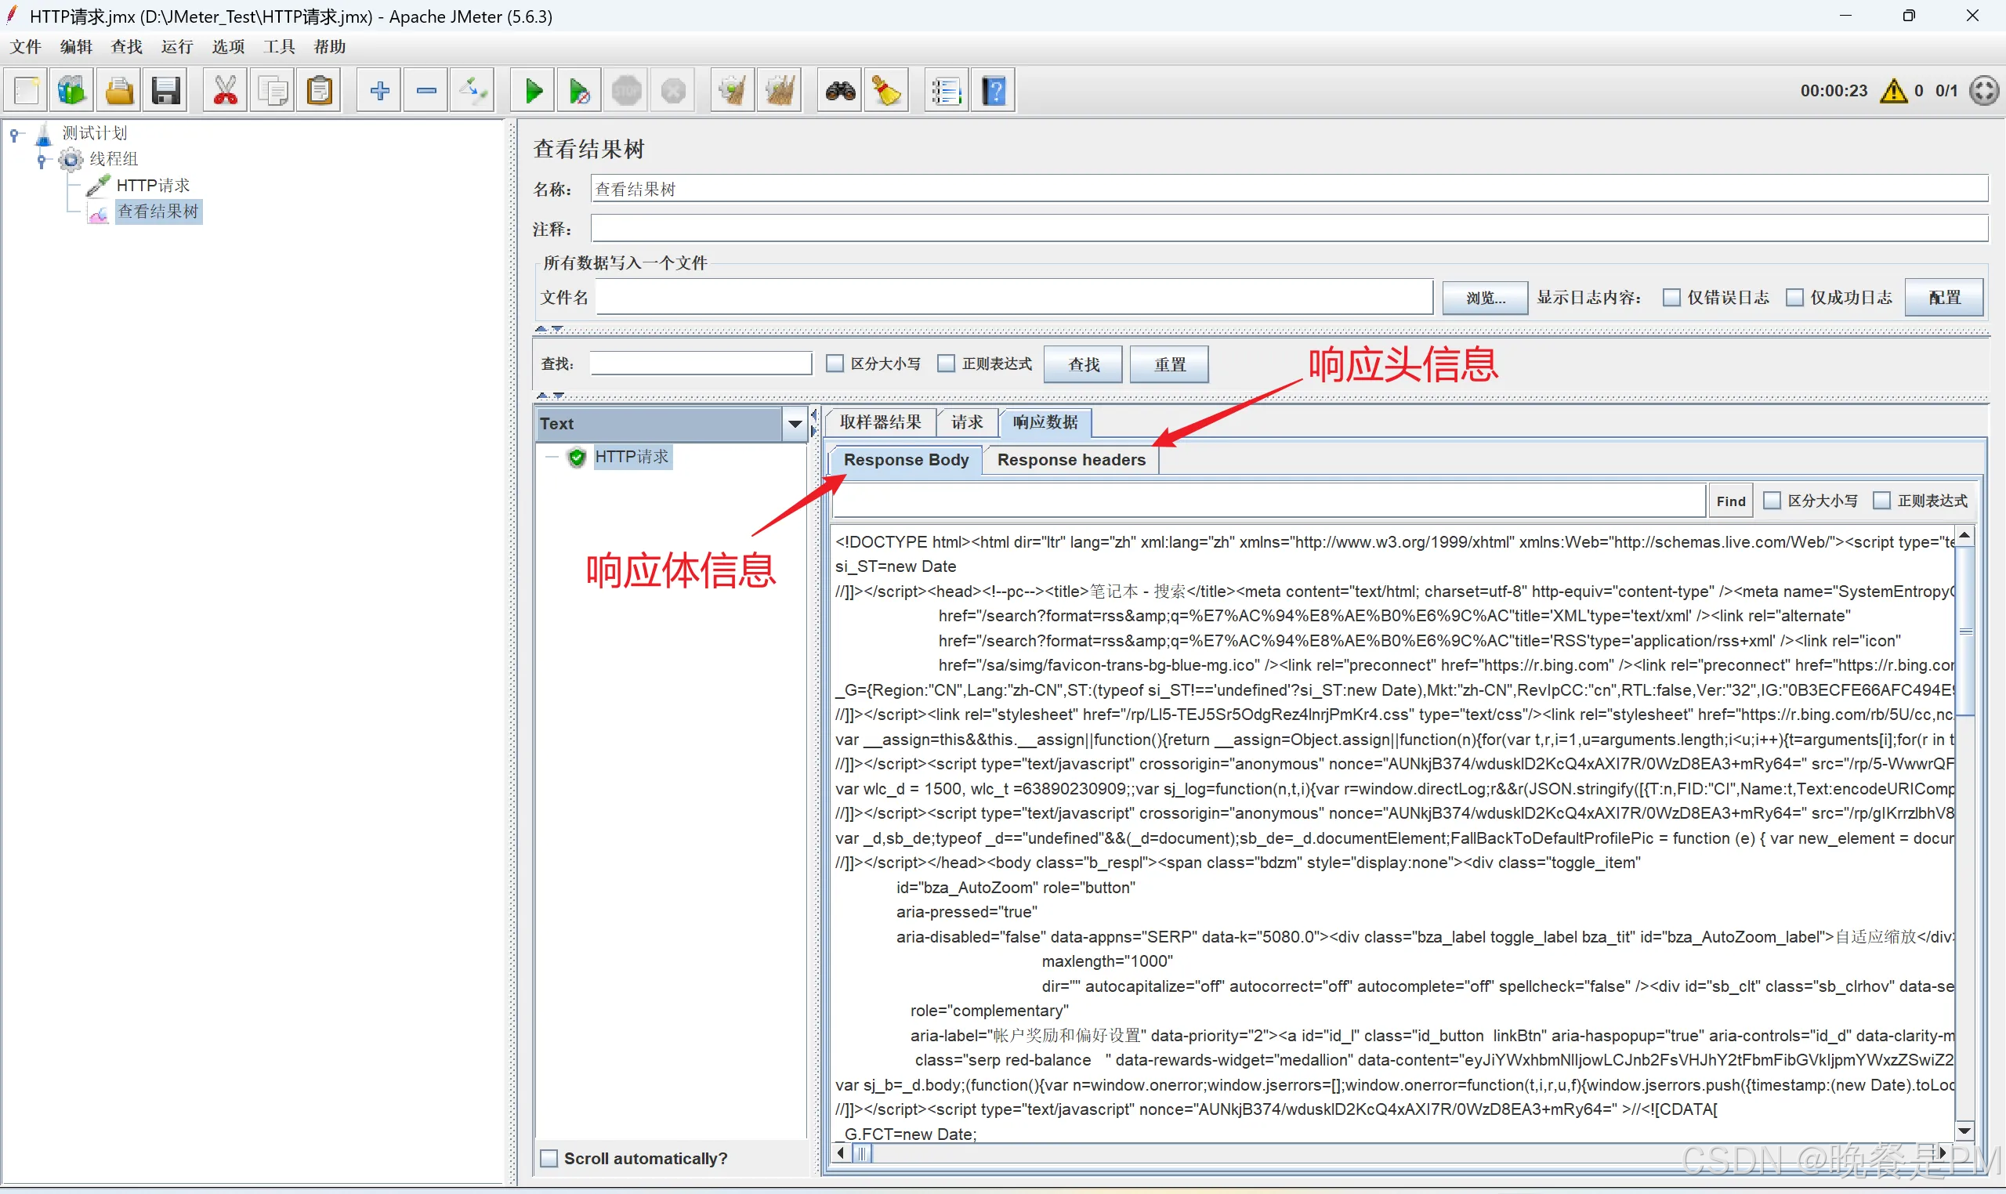Click the remote engine status icon
Image resolution: width=2006 pixels, height=1194 pixels.
coord(1983,91)
